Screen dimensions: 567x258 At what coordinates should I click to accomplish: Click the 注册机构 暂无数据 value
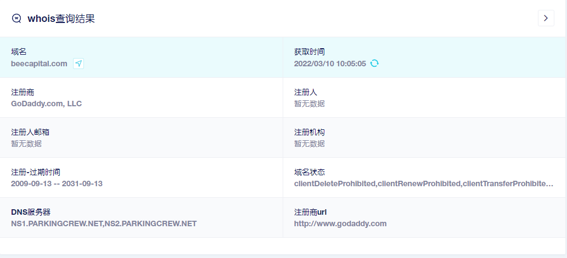(x=310, y=144)
